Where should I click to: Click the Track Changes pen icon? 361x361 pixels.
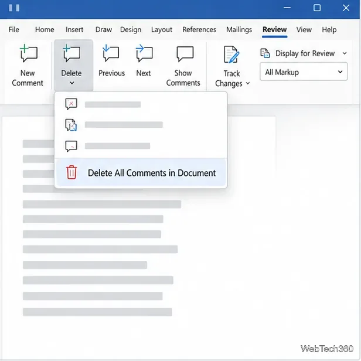pos(231,55)
